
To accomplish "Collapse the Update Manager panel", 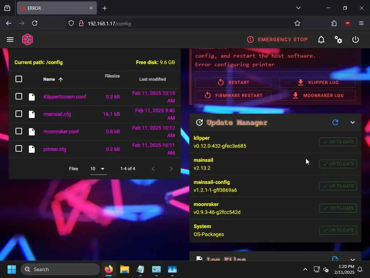I will 353,122.
